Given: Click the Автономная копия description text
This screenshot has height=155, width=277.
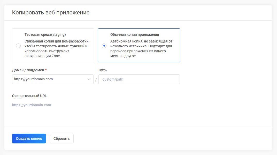Looking at the screenshot, I should point(141,49).
